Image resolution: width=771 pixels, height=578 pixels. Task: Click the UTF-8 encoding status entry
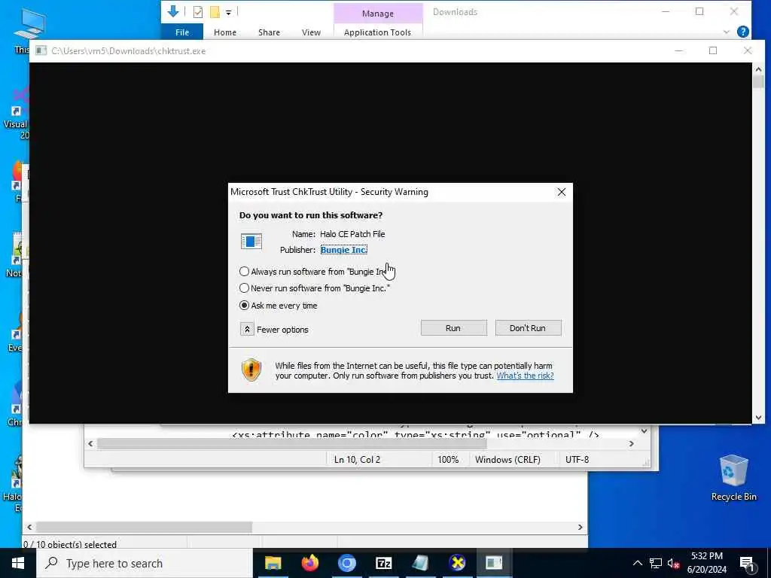[577, 460]
